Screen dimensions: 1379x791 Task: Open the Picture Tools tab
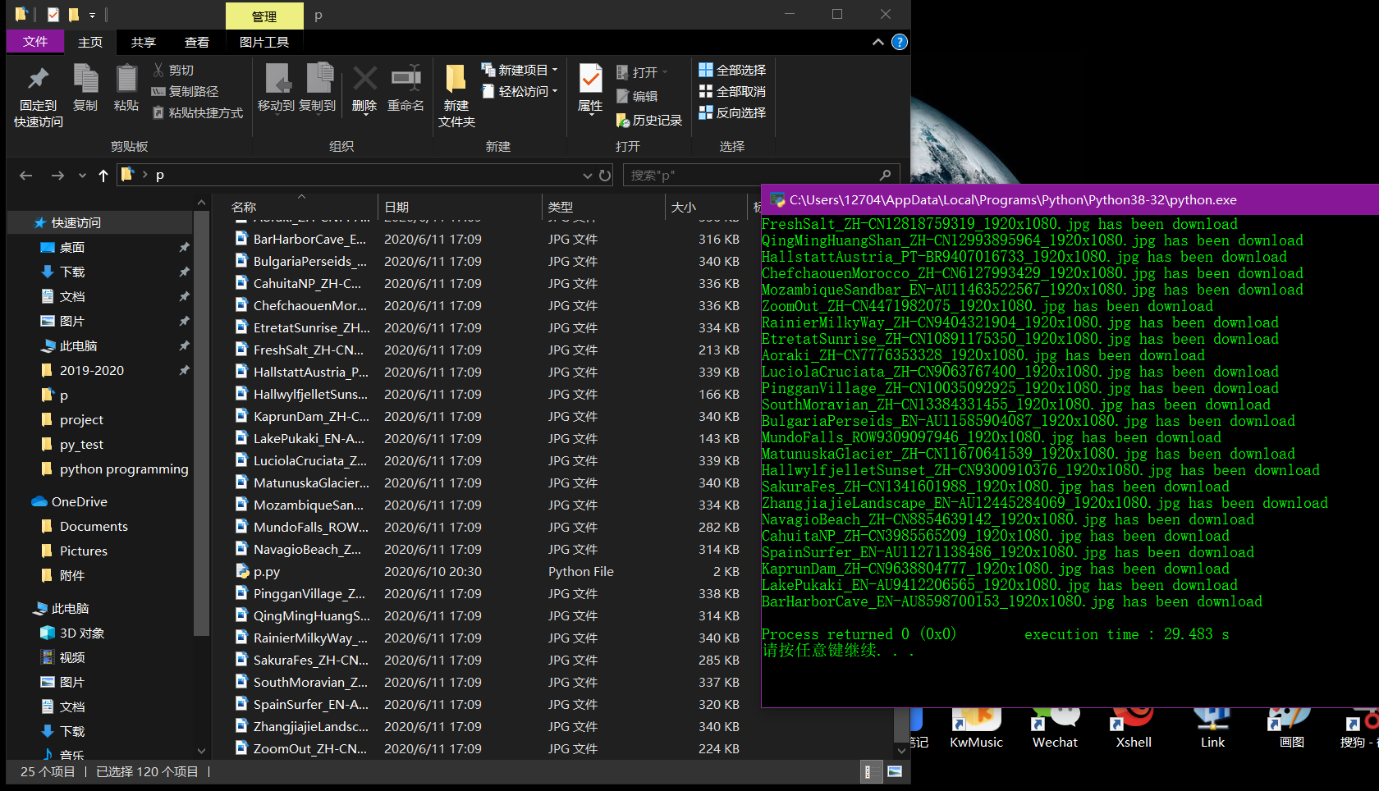[x=264, y=42]
